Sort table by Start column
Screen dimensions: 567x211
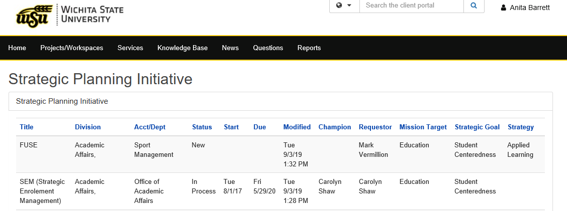coord(231,127)
